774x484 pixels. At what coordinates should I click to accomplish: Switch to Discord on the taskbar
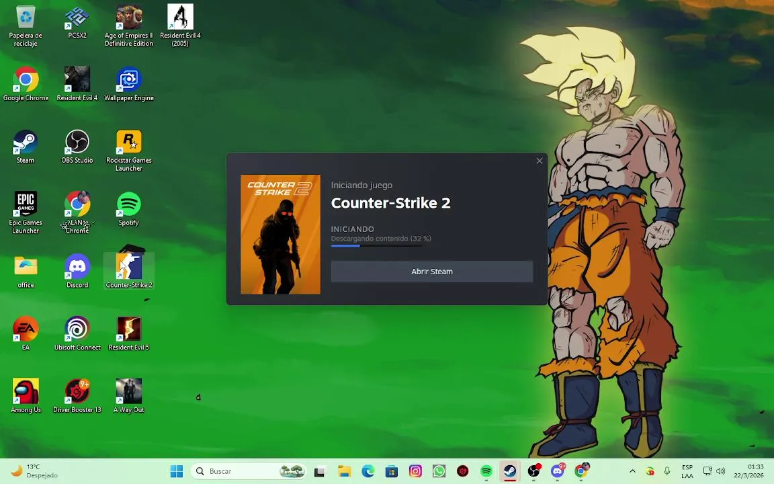click(557, 471)
